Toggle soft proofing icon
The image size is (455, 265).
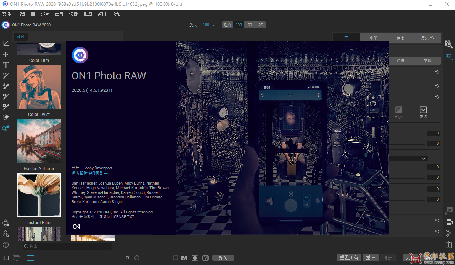point(205,258)
